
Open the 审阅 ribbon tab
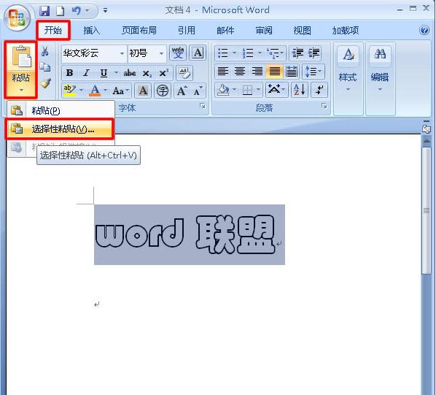click(x=264, y=31)
